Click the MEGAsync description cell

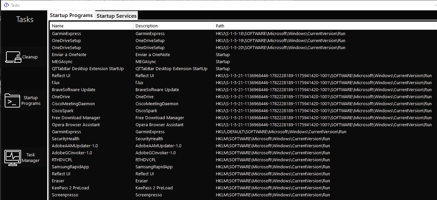[146, 62]
